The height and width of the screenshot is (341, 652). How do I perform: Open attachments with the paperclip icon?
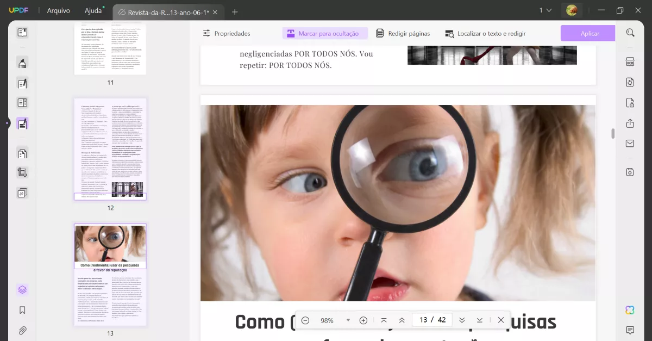(22, 330)
